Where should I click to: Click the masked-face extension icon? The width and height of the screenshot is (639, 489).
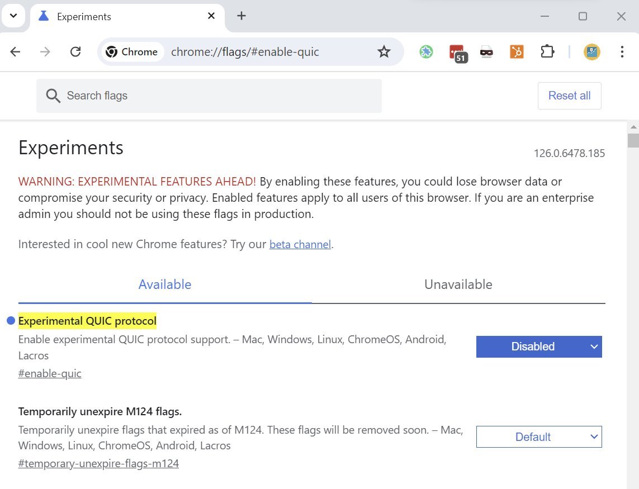486,52
